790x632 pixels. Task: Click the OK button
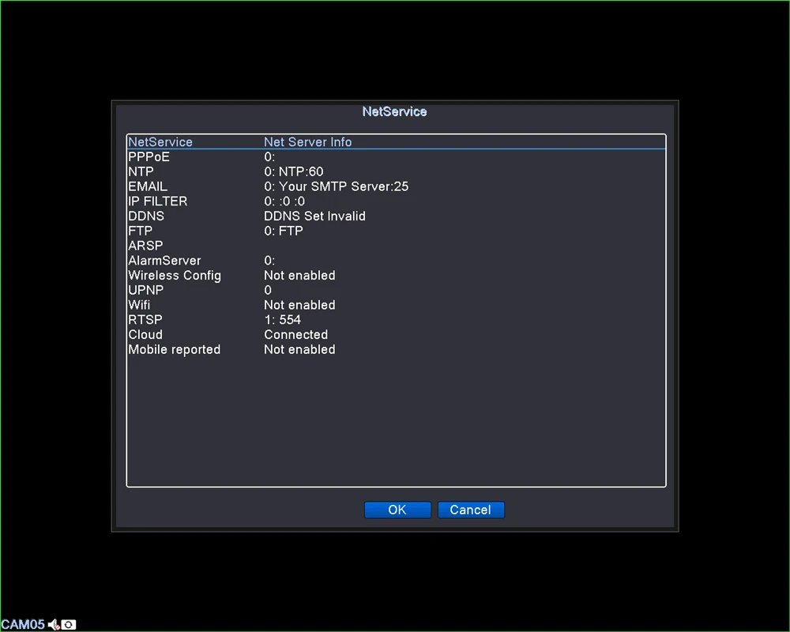tap(397, 510)
